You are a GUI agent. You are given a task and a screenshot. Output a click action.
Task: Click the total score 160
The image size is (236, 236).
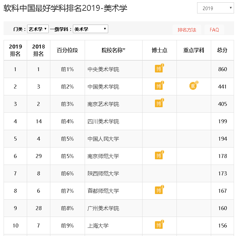[223, 208]
